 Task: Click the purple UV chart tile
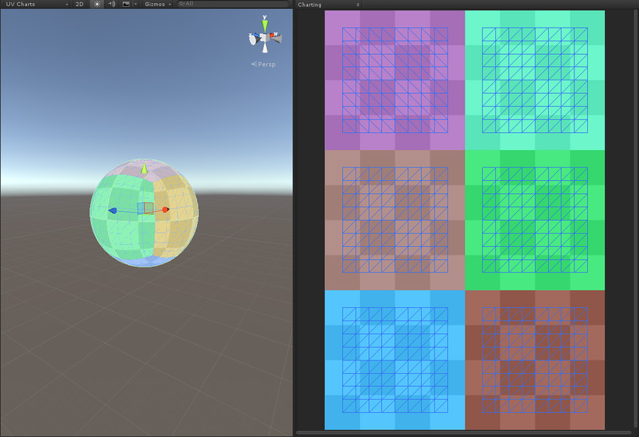(395, 80)
